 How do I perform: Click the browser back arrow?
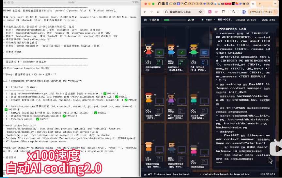pos(145,12)
